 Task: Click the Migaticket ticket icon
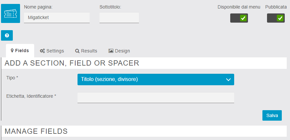point(11,13)
